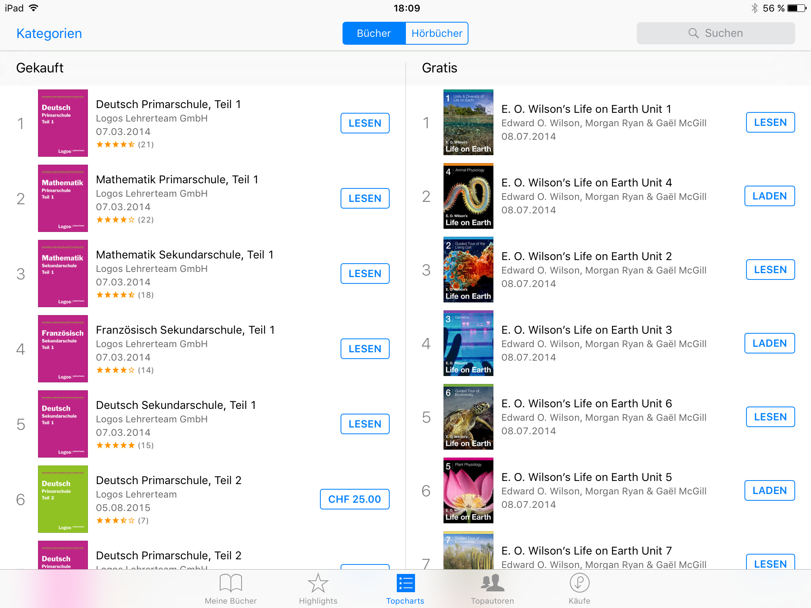Viewport: 811px width, 608px height.
Task: Open title 'E. O. Wilson's Life on Earth Unit 1'
Action: pyautogui.click(x=586, y=109)
